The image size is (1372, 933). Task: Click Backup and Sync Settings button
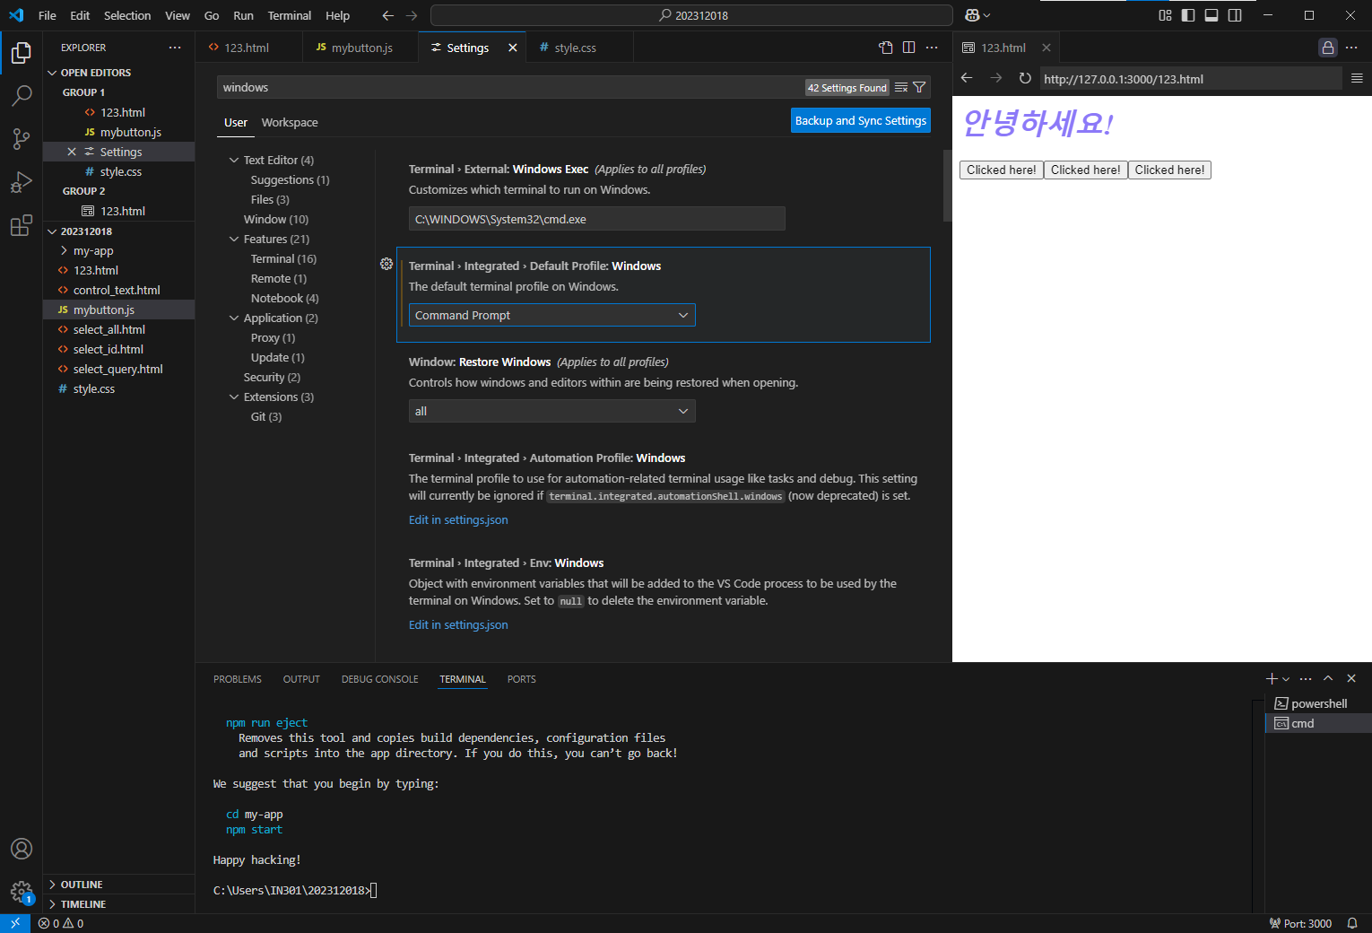[861, 120]
